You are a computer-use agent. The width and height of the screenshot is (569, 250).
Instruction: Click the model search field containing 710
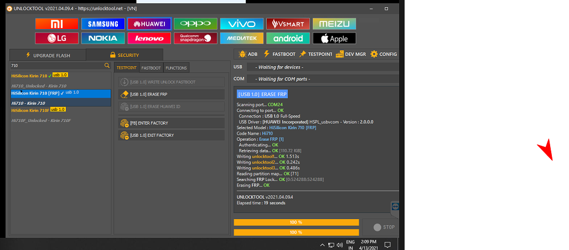56,66
